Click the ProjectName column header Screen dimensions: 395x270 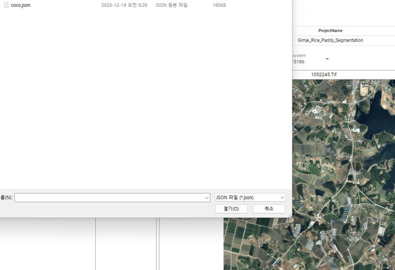coord(330,30)
